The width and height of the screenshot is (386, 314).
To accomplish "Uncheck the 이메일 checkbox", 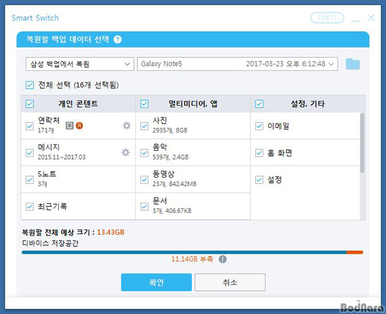I will (259, 126).
